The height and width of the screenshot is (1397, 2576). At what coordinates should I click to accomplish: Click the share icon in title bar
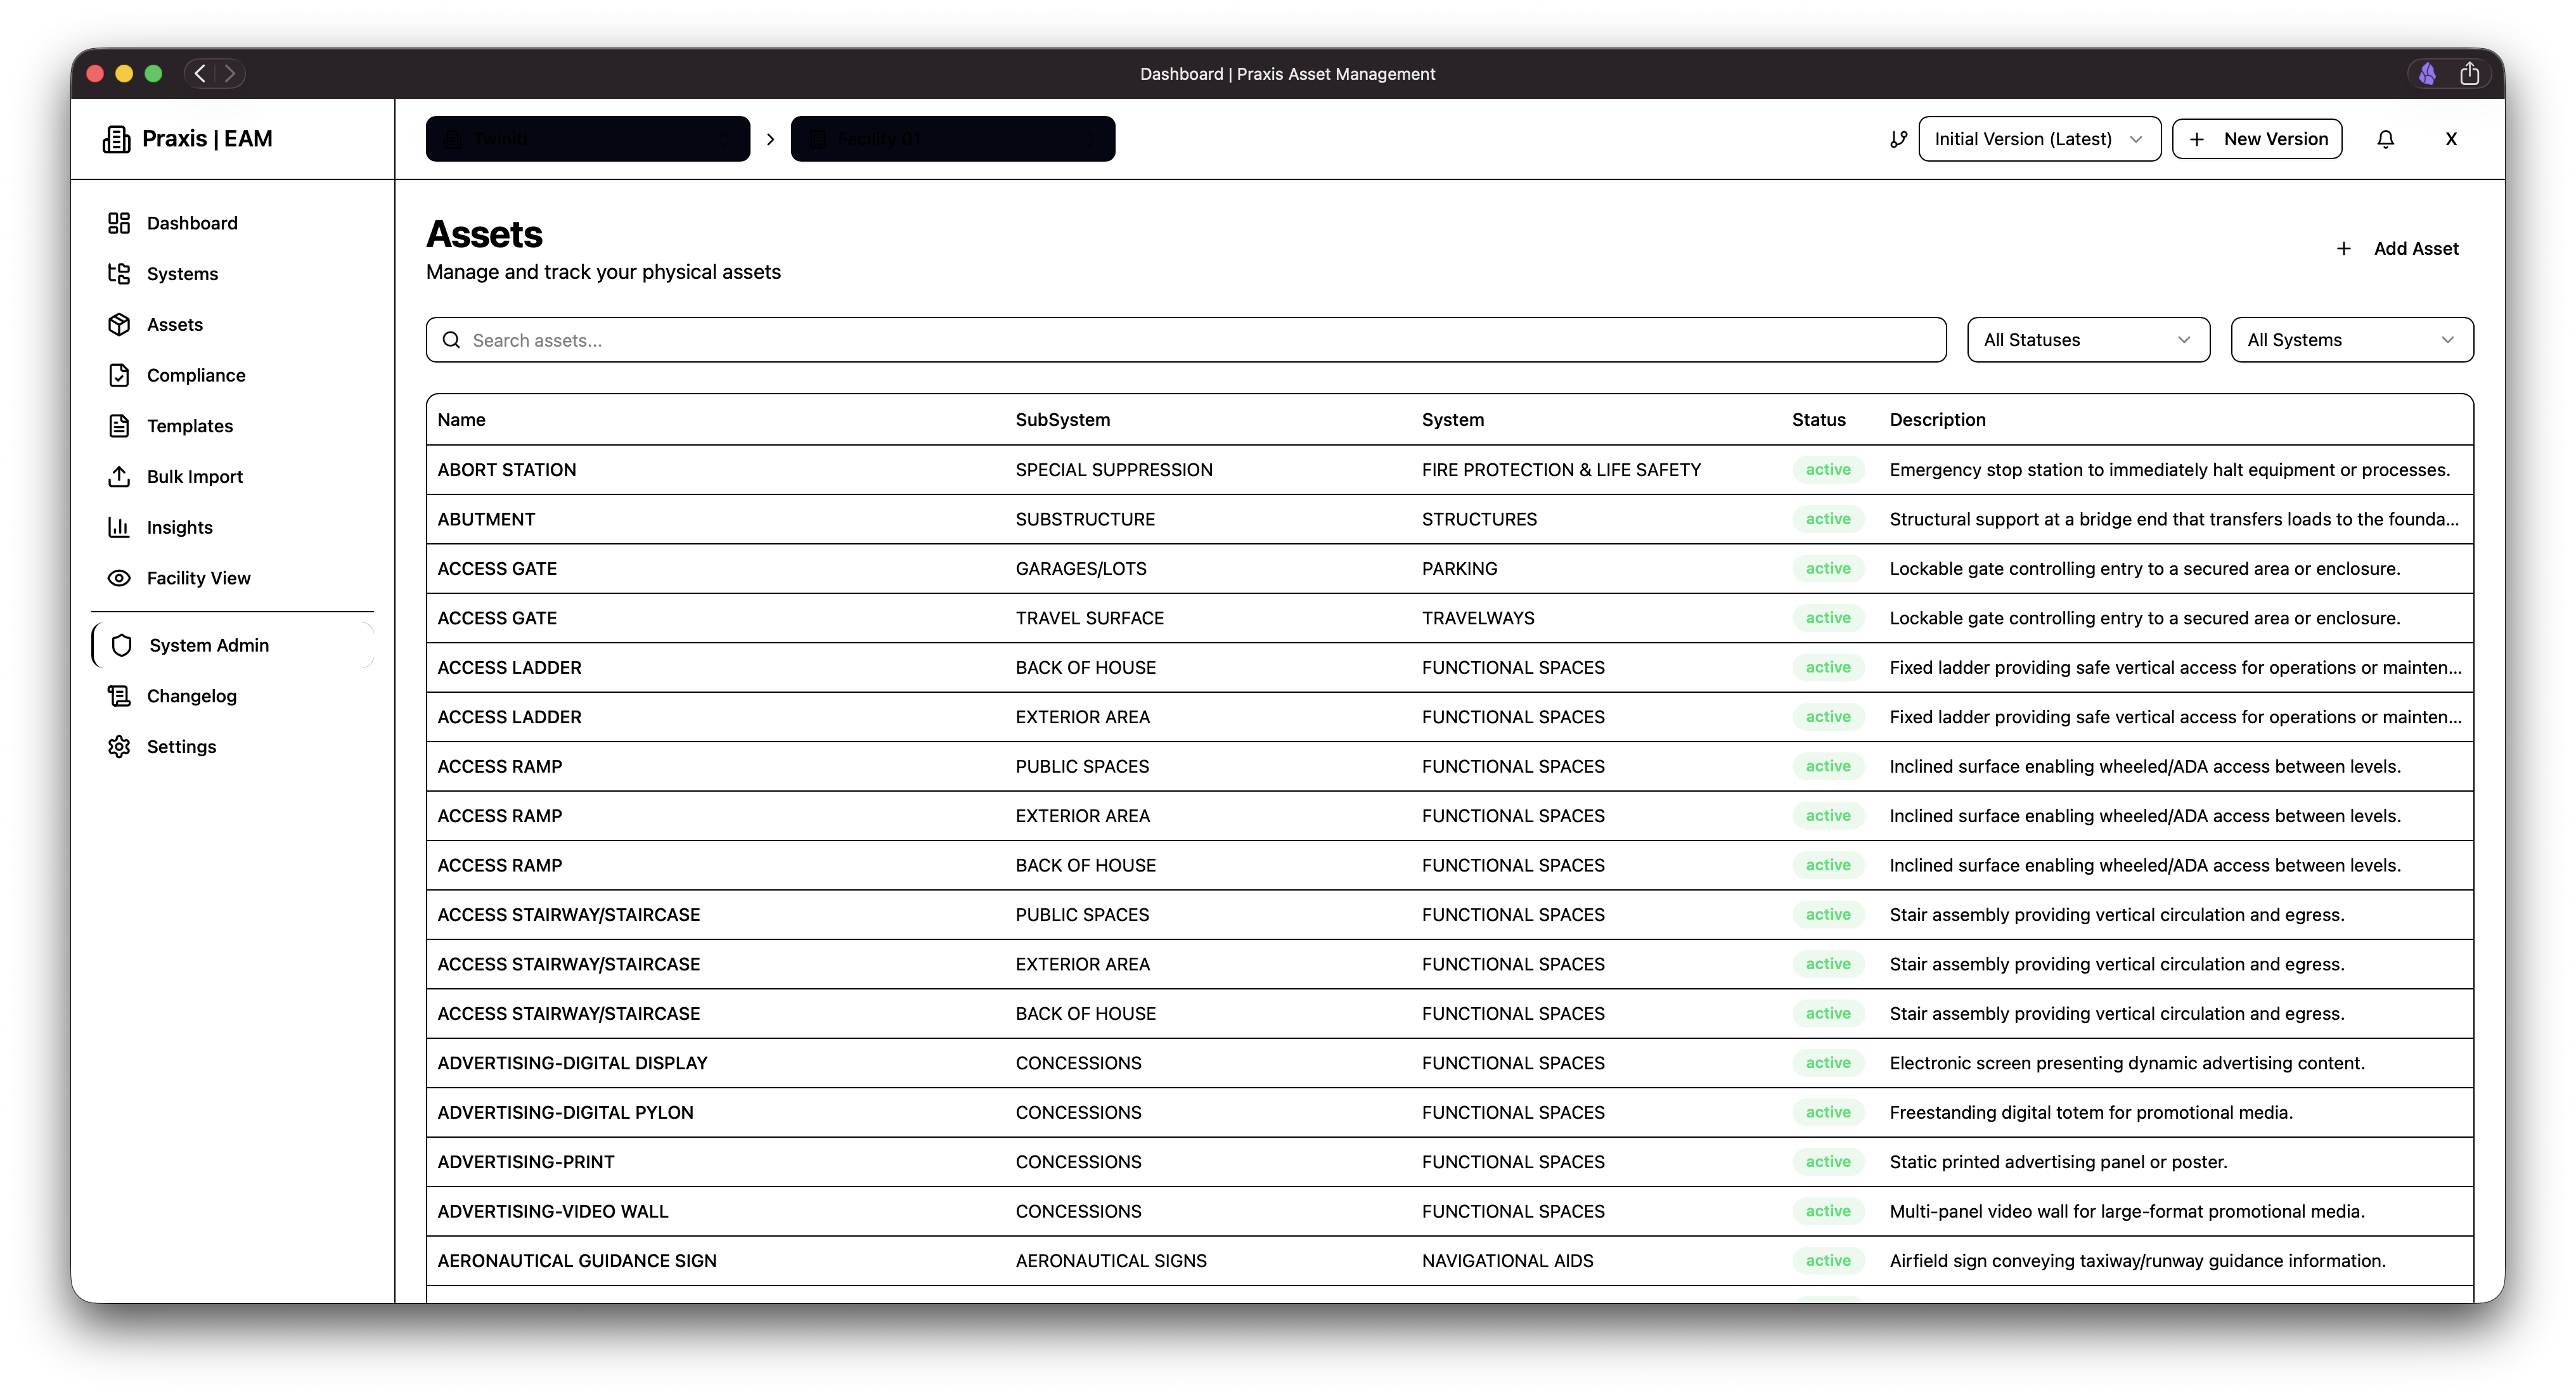click(2469, 74)
